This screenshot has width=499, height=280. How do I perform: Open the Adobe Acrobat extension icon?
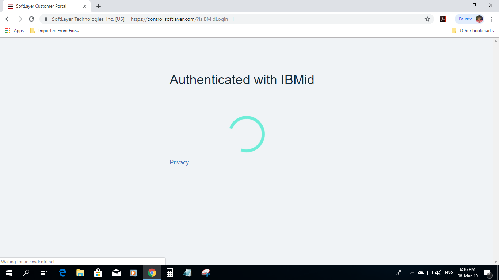[443, 19]
